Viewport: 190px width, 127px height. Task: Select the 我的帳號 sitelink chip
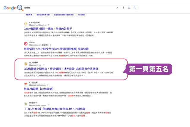pos(29,15)
